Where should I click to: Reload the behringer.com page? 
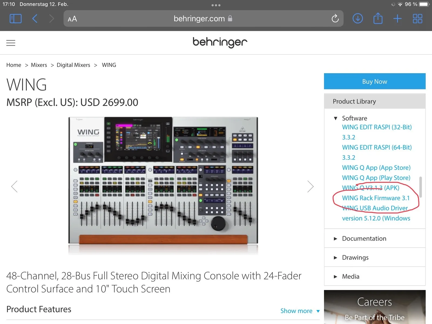tap(335, 19)
